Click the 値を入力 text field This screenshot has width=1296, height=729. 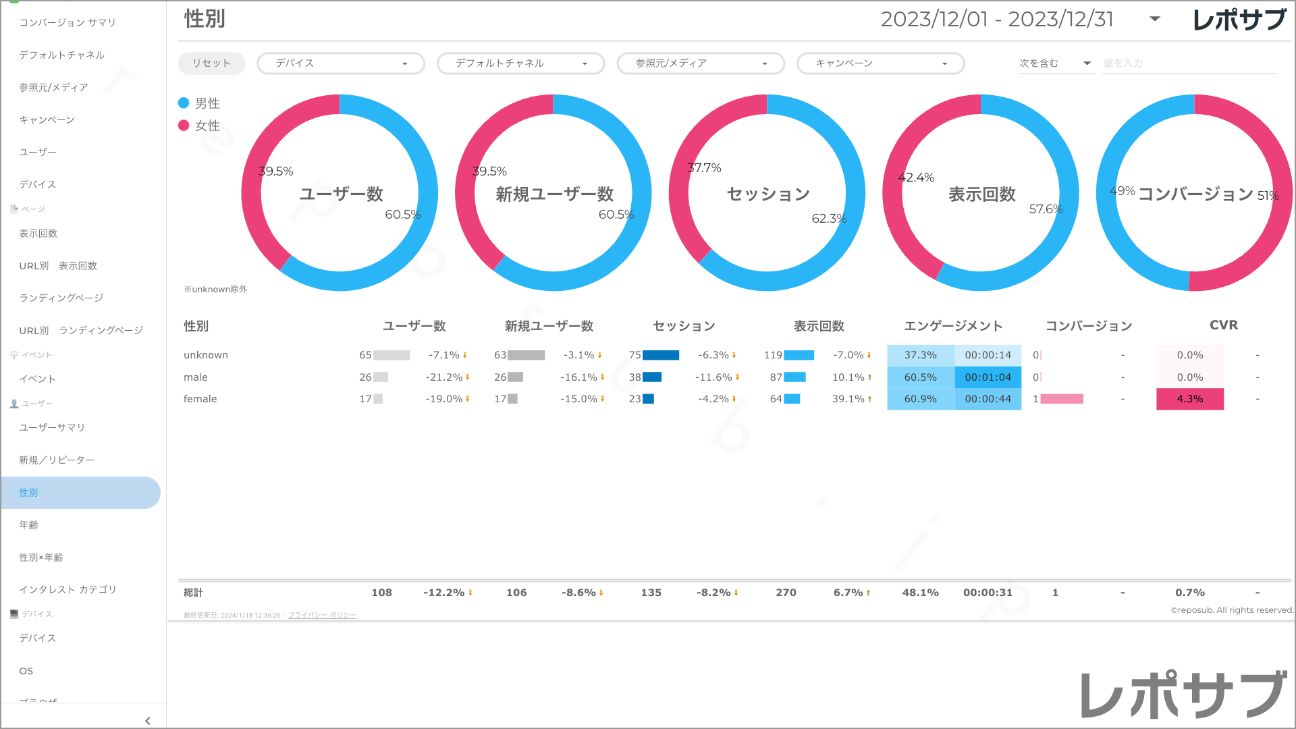(1188, 63)
